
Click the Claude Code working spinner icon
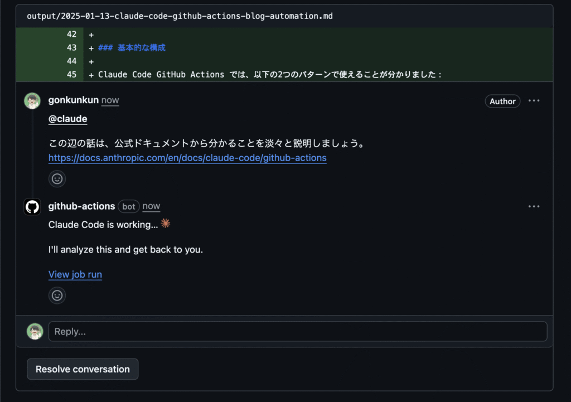[166, 223]
